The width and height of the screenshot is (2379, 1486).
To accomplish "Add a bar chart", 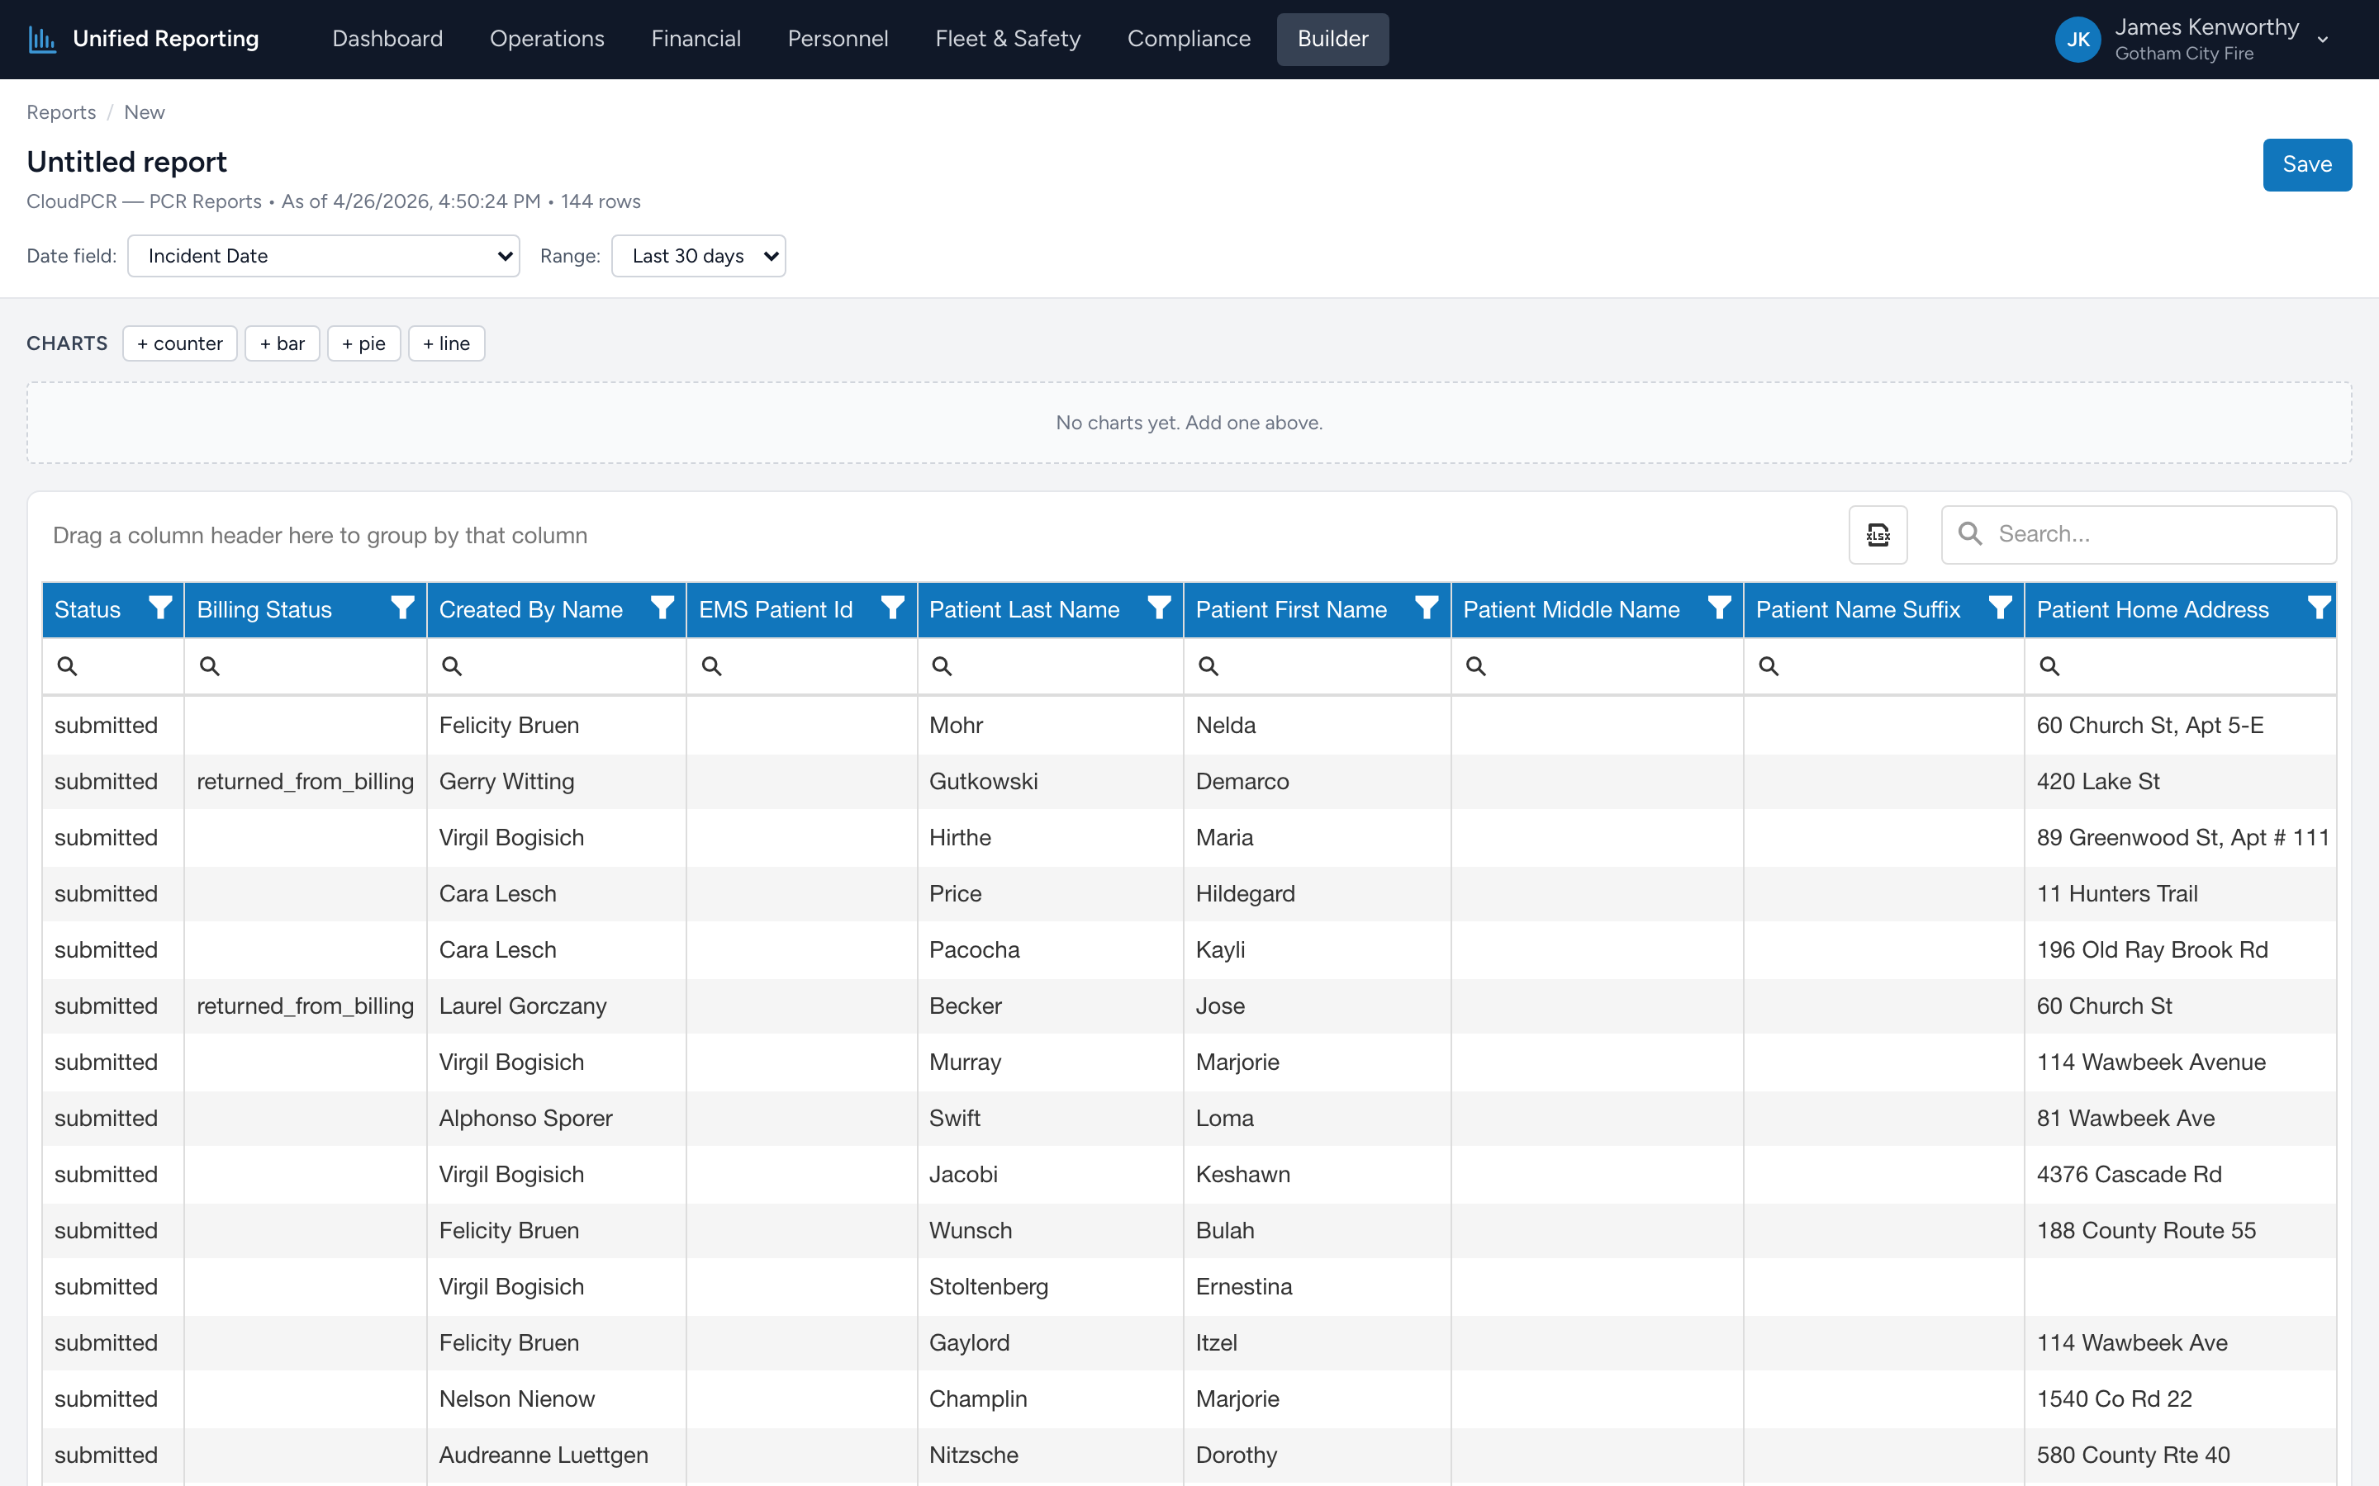I will [283, 343].
